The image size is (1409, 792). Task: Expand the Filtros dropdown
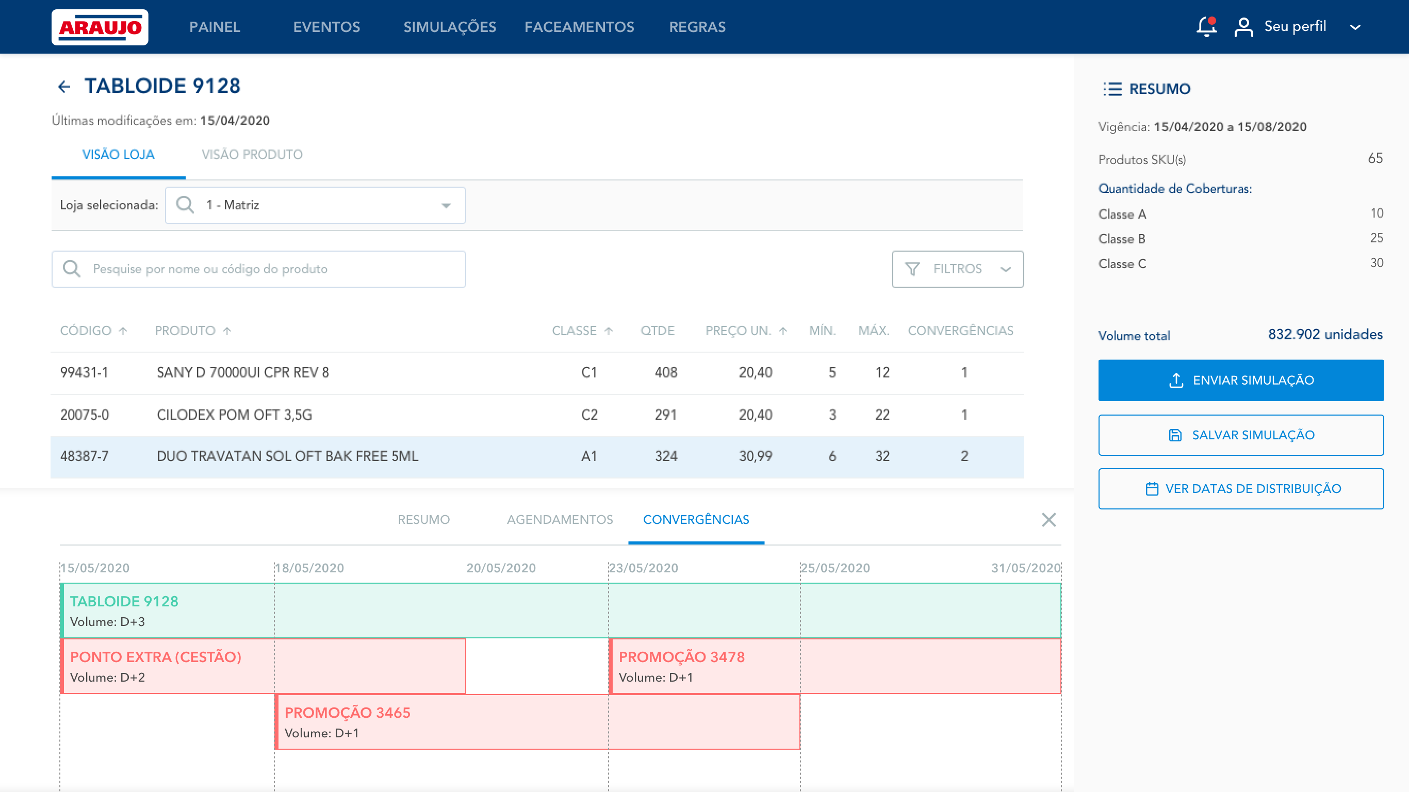[958, 269]
